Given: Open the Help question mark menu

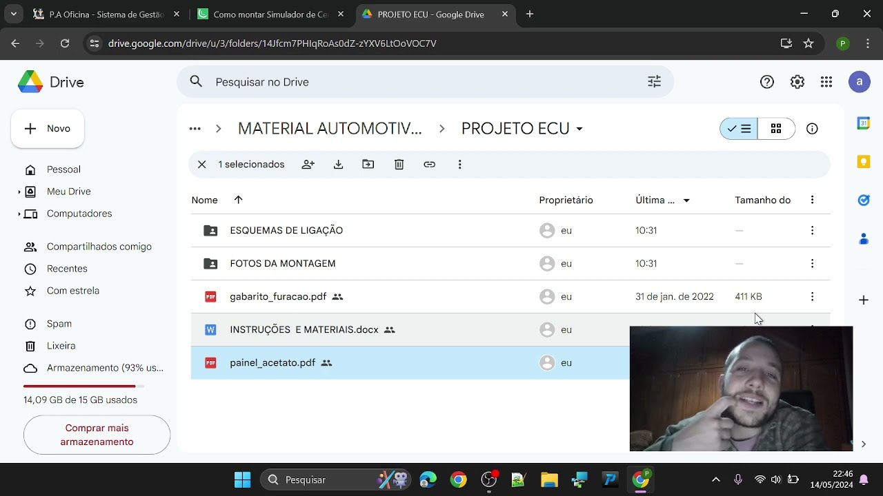Looking at the screenshot, I should (x=767, y=82).
